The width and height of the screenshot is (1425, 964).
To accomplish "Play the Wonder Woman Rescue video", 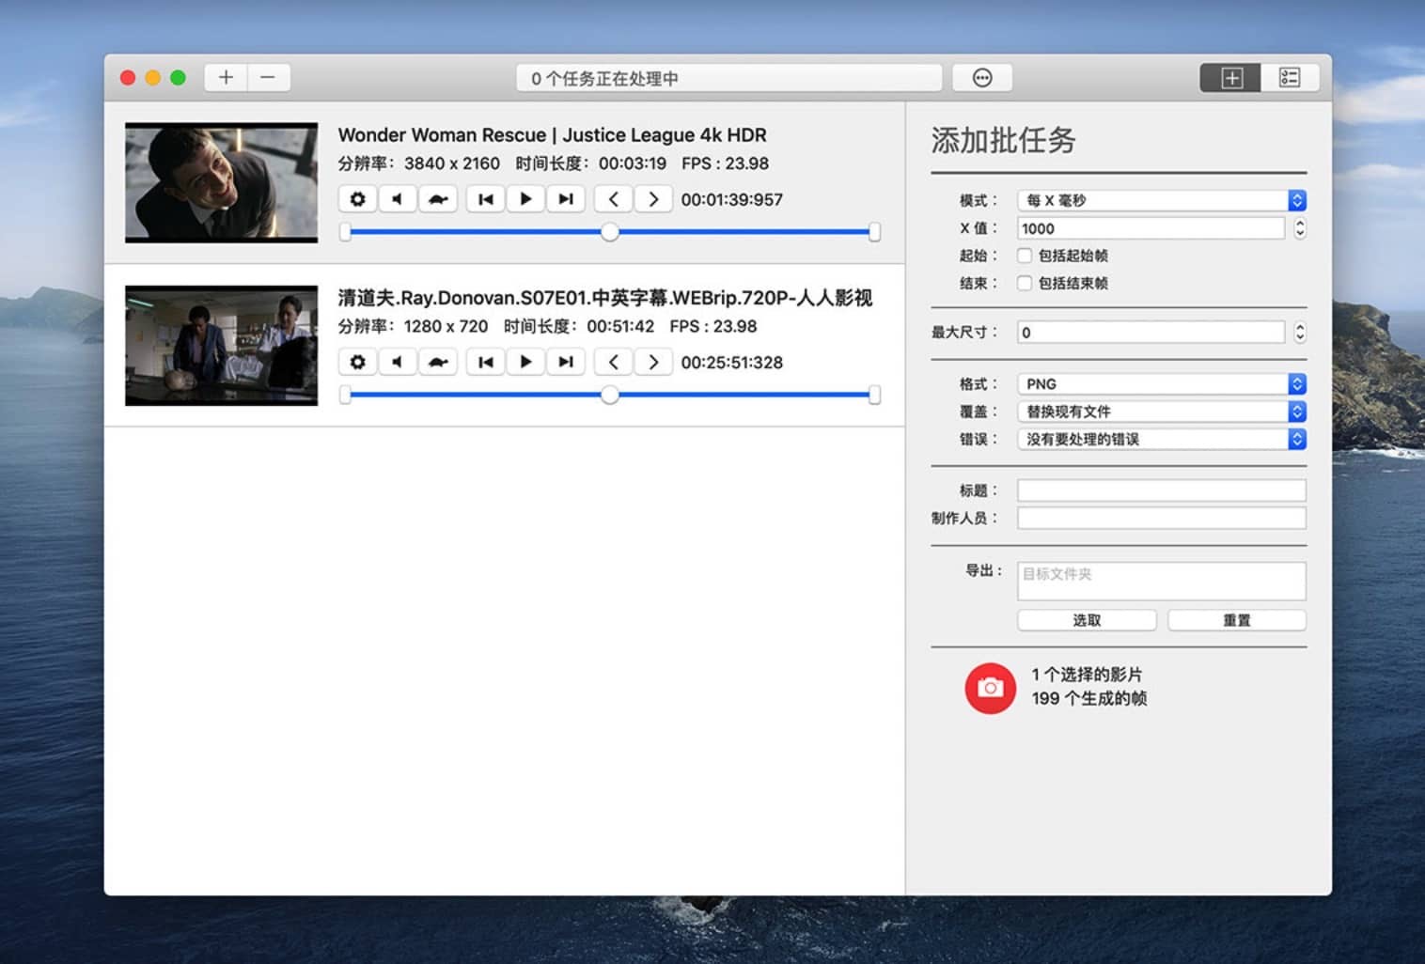I will [x=525, y=199].
